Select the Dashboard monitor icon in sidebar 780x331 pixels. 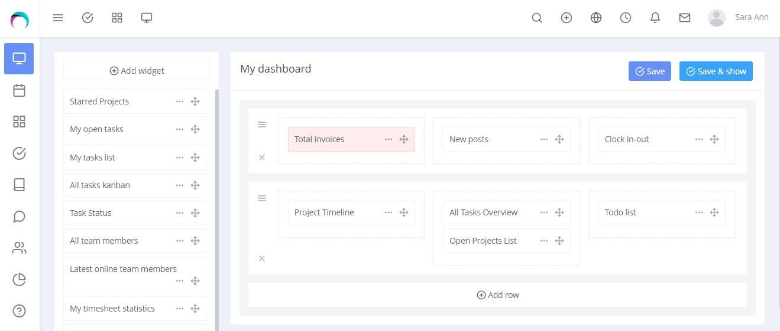coord(19,58)
